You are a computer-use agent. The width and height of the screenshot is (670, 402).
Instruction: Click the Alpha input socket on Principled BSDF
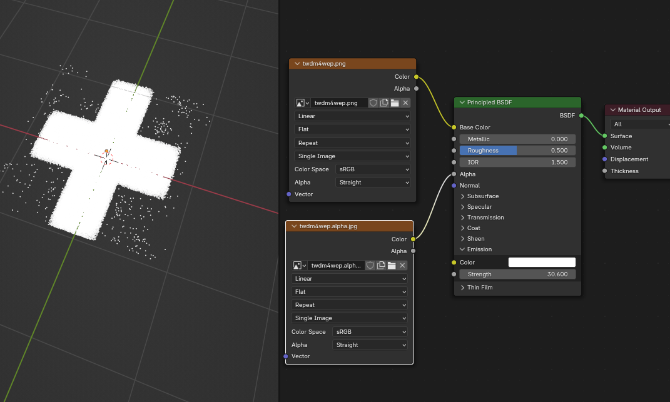pyautogui.click(x=454, y=174)
